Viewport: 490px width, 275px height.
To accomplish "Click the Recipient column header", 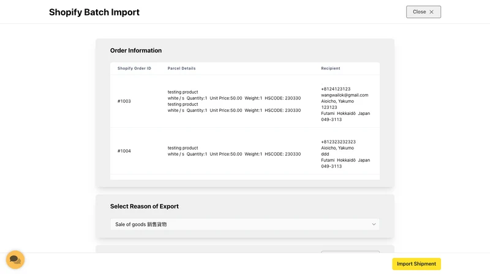I will (x=330, y=68).
